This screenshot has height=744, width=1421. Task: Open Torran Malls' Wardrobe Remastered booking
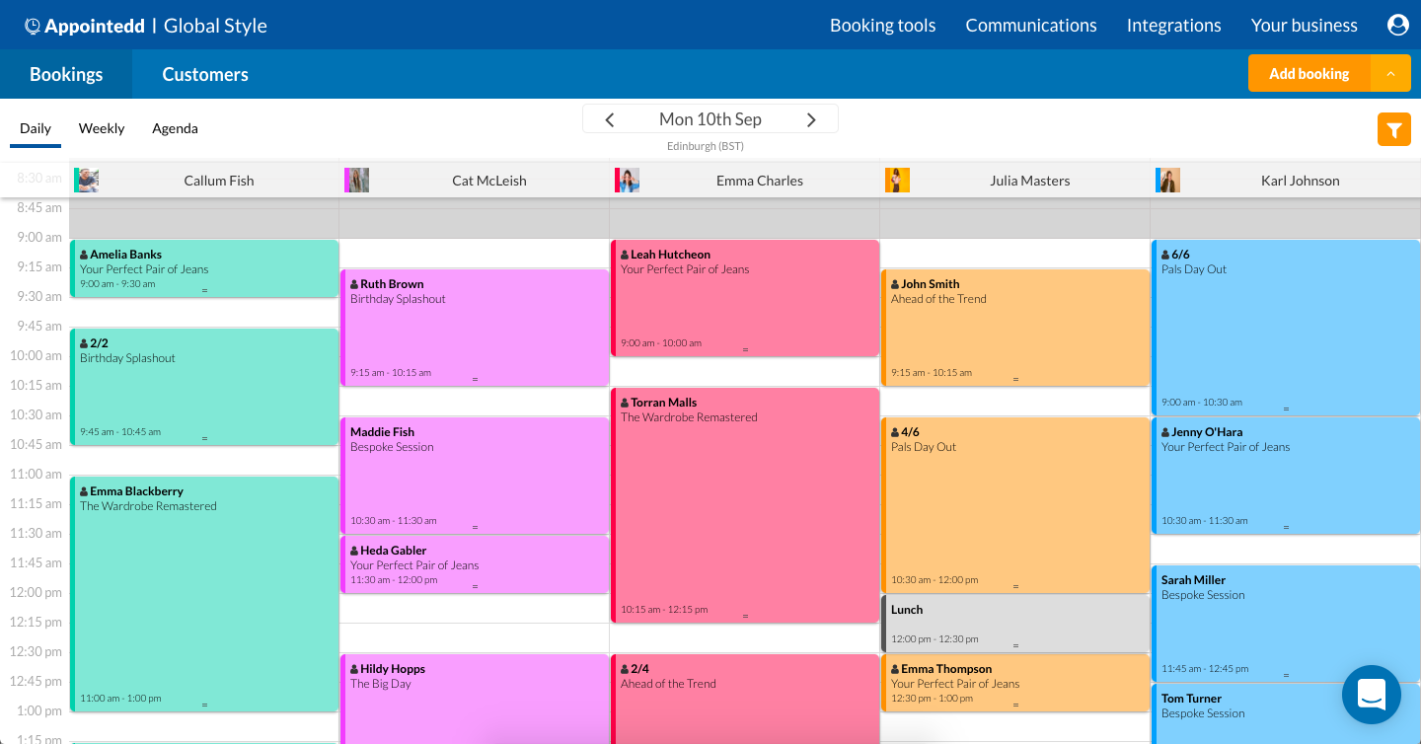tap(744, 505)
